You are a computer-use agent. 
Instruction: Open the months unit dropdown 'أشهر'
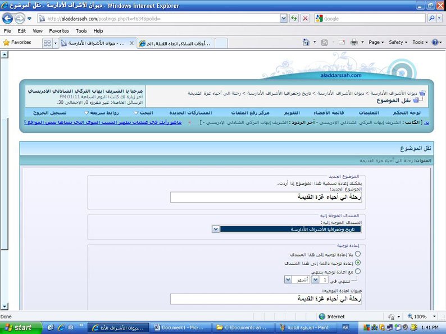click(x=288, y=279)
